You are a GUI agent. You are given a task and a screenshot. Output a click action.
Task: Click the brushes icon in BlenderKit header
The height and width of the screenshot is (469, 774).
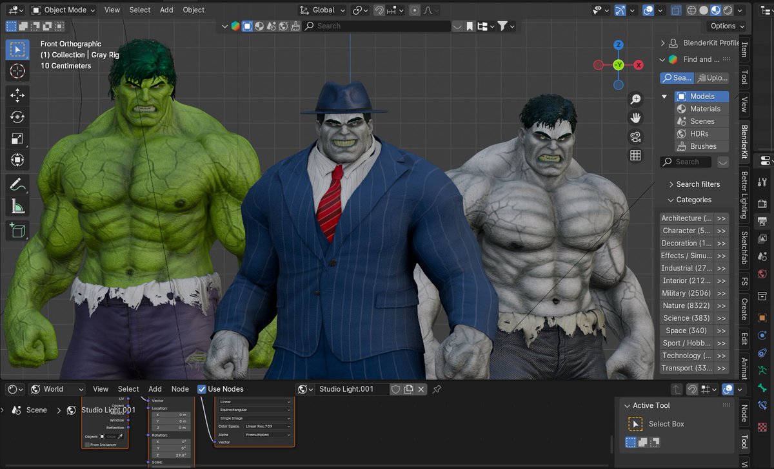[x=295, y=26]
